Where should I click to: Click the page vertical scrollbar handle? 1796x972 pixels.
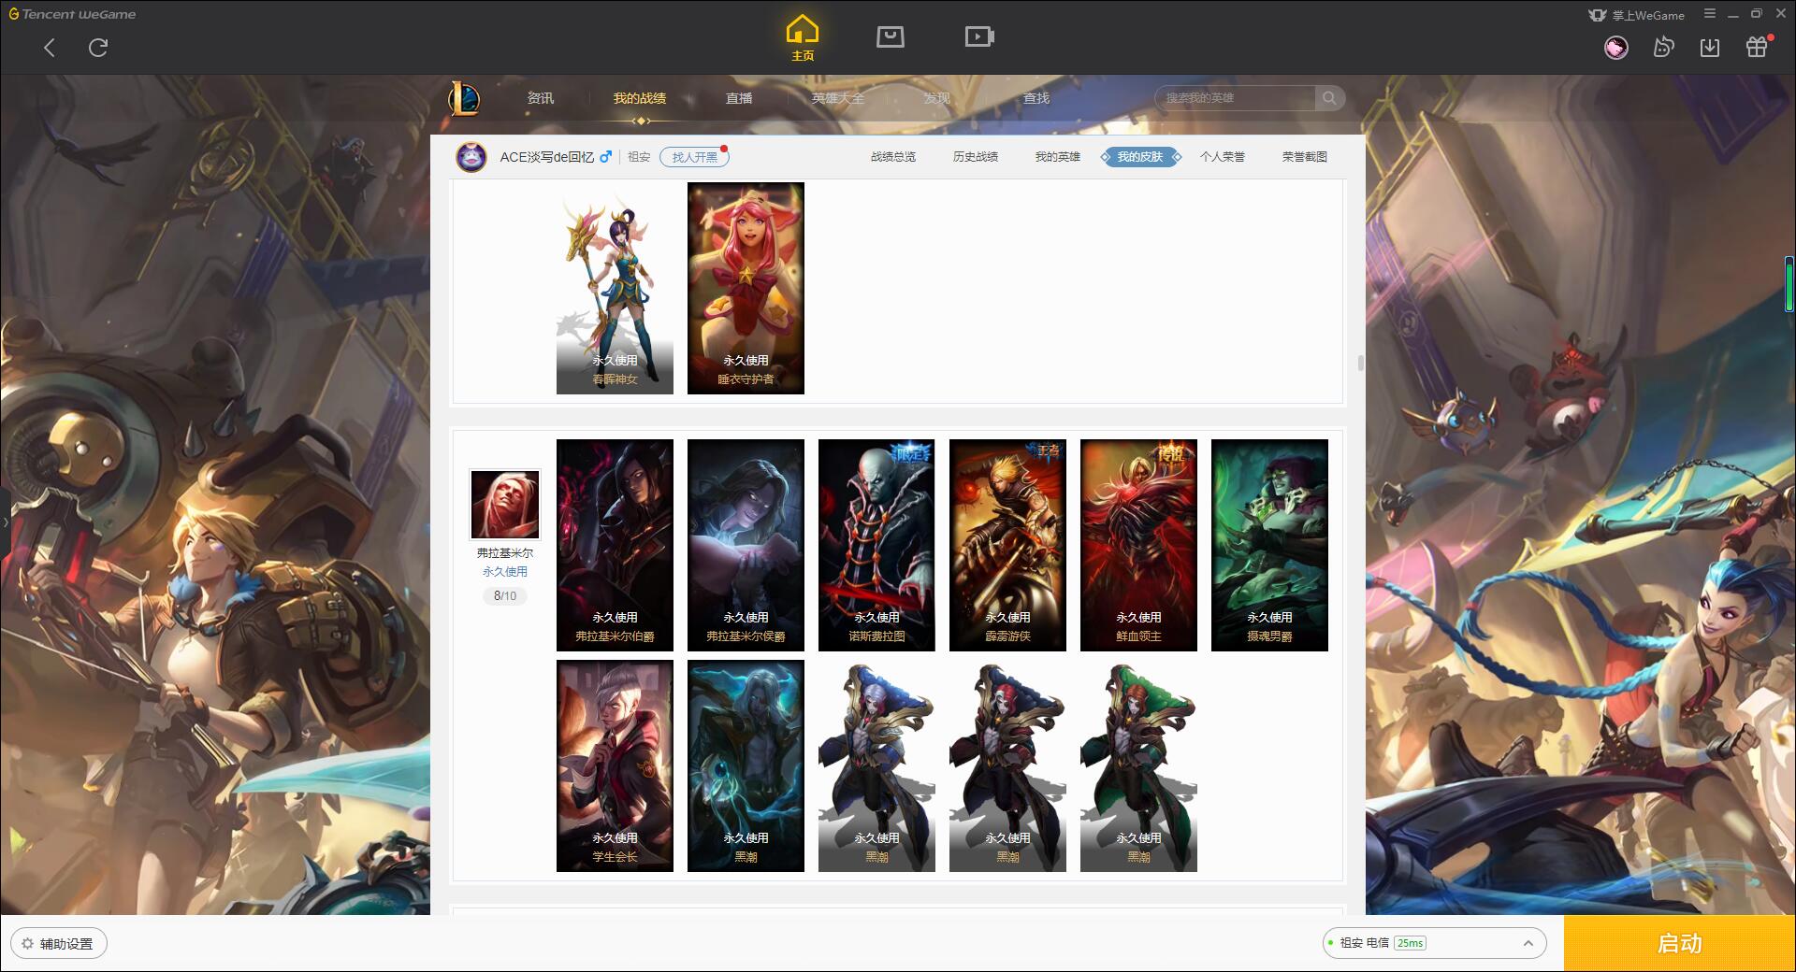click(1360, 363)
